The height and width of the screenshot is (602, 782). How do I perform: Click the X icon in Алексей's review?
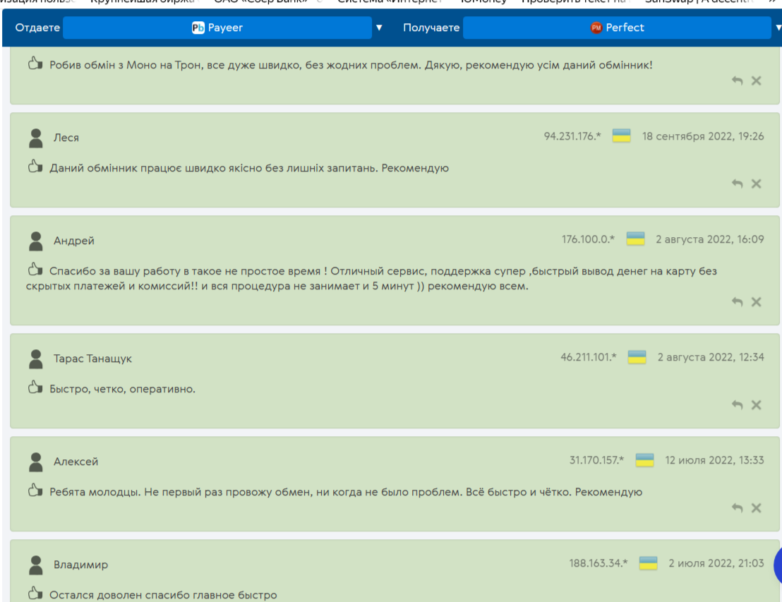click(756, 508)
